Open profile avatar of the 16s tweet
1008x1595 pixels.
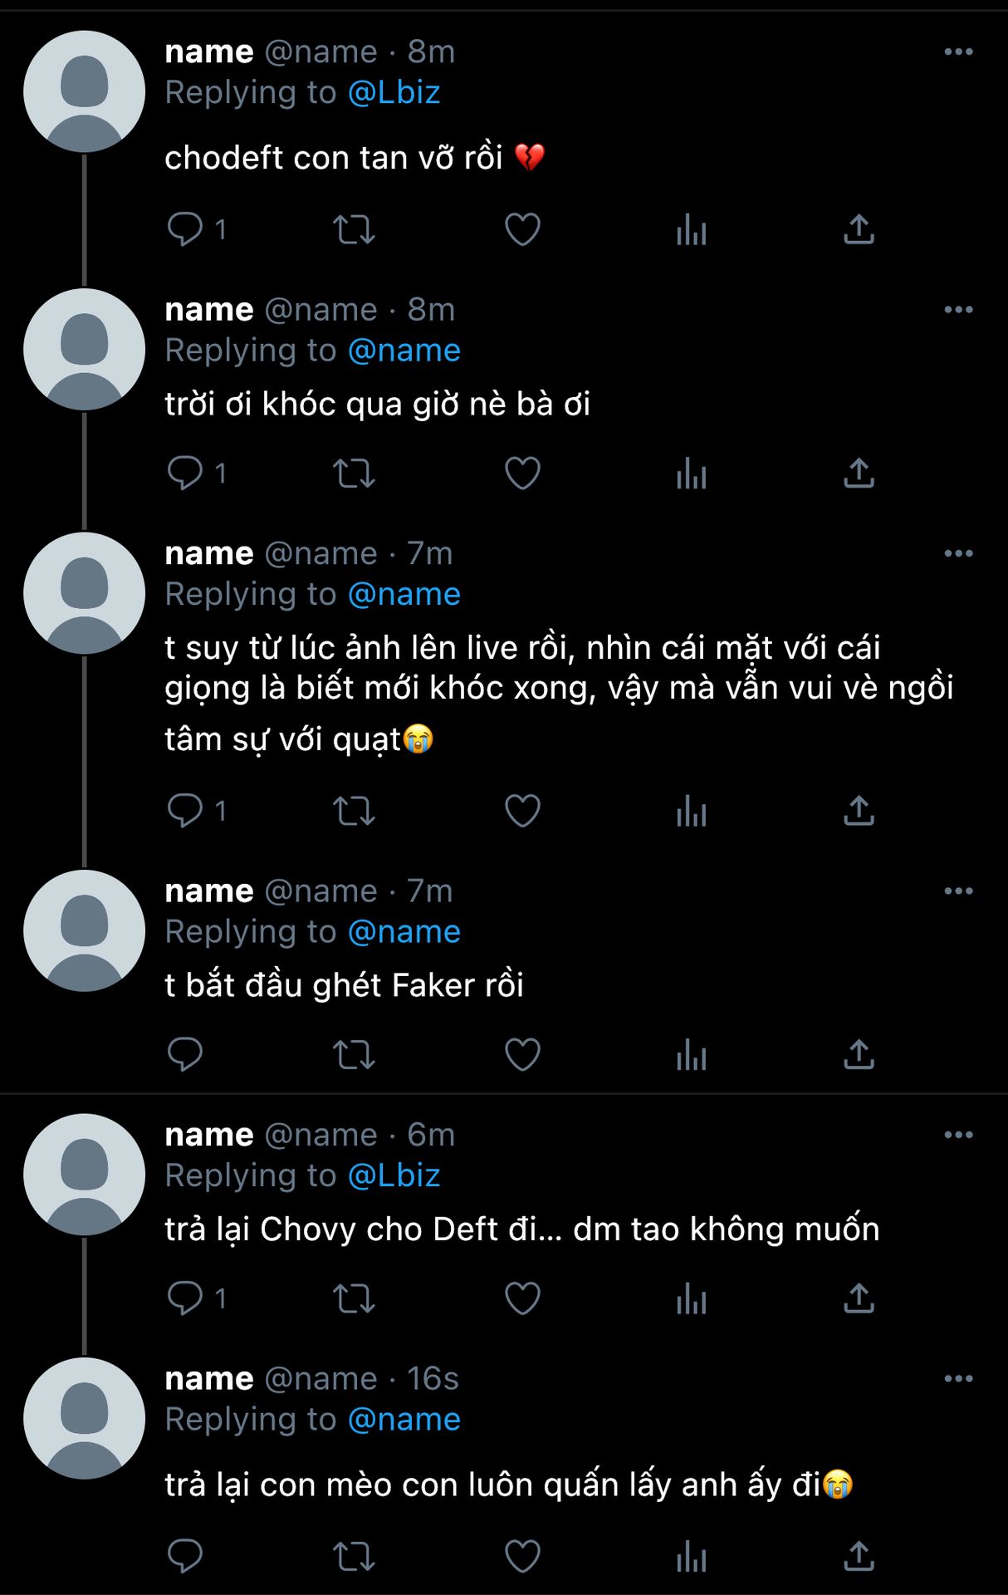pyautogui.click(x=84, y=1419)
